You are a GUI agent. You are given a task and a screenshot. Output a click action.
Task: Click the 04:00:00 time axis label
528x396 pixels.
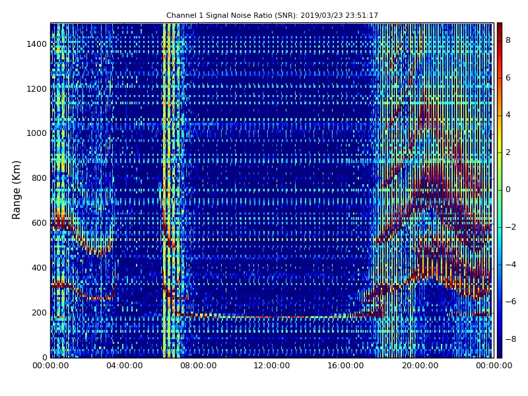click(x=125, y=366)
